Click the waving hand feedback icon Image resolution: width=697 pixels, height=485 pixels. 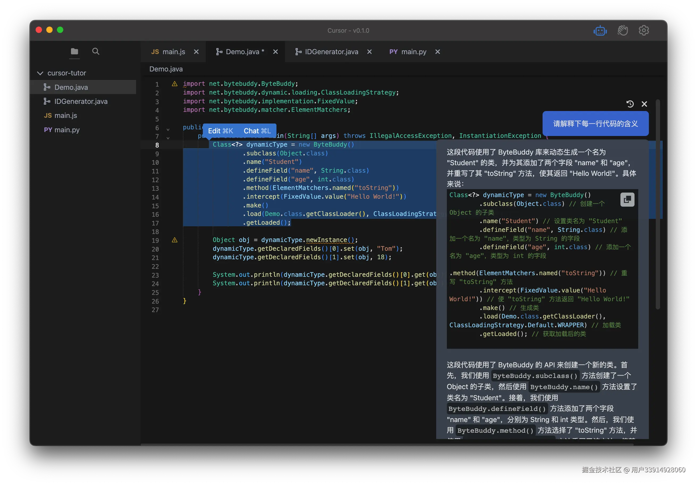point(622,30)
